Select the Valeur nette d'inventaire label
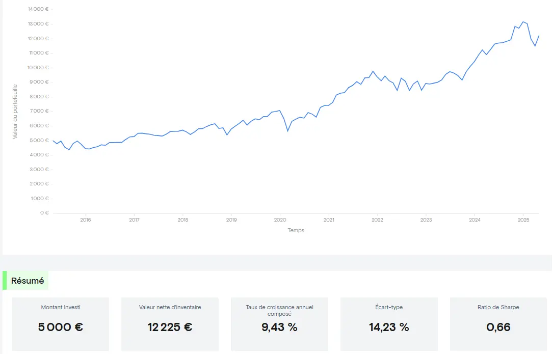553x354 pixels. tap(170, 307)
